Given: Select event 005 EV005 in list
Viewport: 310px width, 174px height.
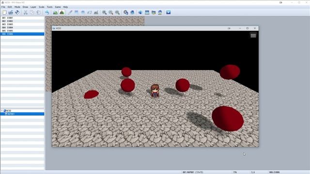Looking at the screenshot, I should 22,31.
